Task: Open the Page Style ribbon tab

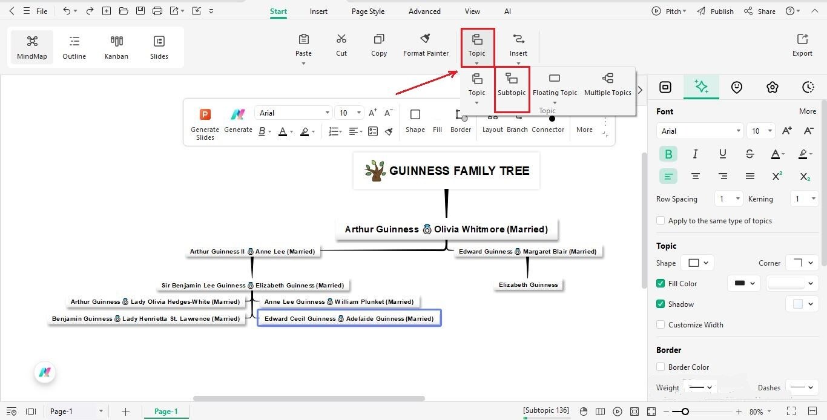Action: (x=368, y=11)
